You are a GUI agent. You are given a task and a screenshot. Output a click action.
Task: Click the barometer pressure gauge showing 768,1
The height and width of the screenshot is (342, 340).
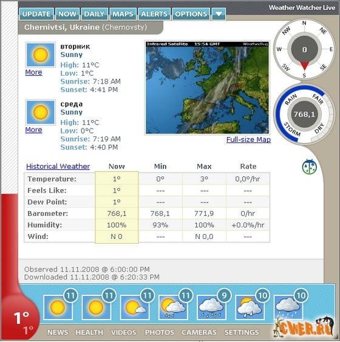click(x=304, y=114)
